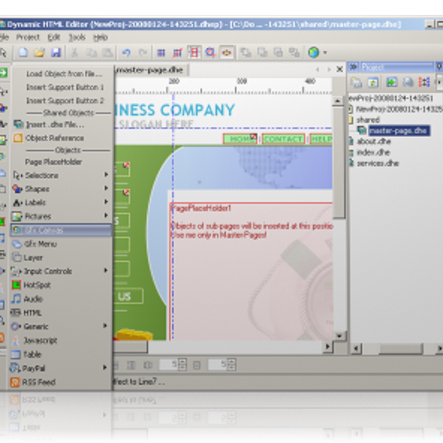Select RSS Feed from the object menu
443x443 pixels.
click(38, 382)
